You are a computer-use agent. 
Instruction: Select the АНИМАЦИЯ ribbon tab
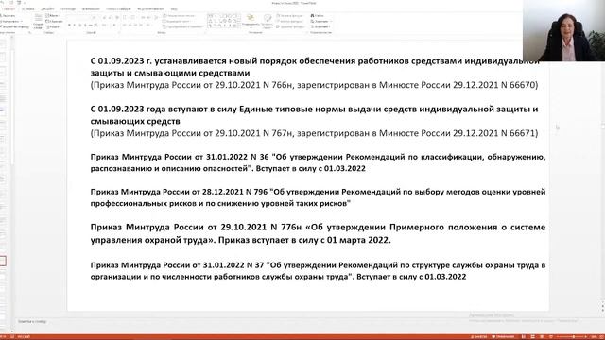tap(91, 8)
